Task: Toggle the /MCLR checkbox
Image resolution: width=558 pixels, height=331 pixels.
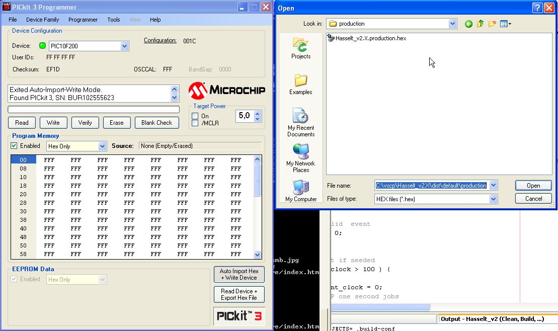Action: point(195,123)
